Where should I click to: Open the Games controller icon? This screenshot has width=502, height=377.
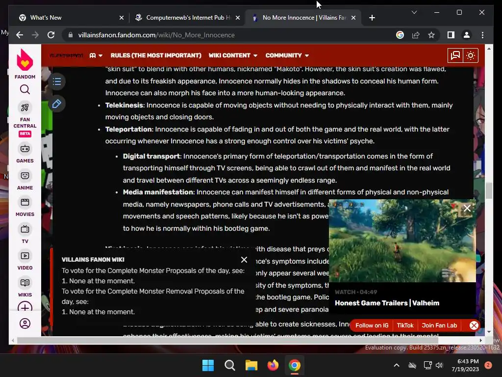25,149
